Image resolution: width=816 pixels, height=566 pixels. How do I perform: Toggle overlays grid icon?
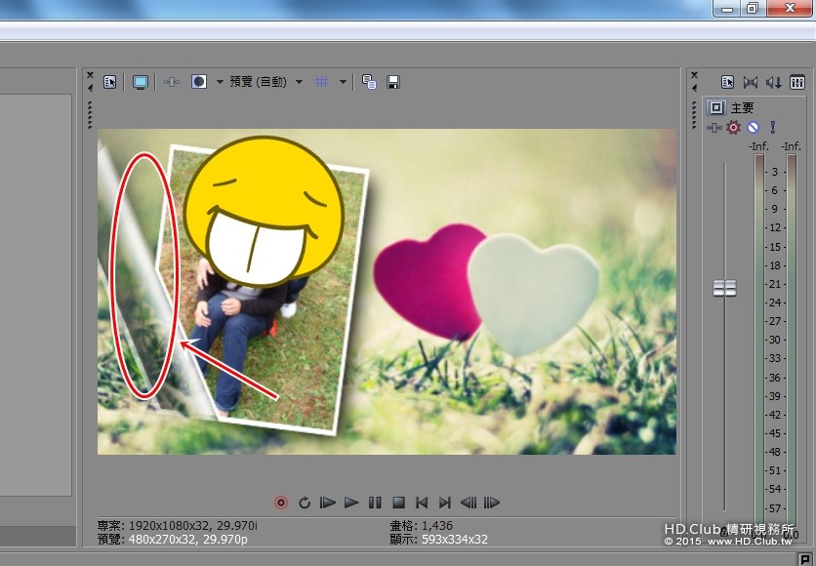[321, 82]
